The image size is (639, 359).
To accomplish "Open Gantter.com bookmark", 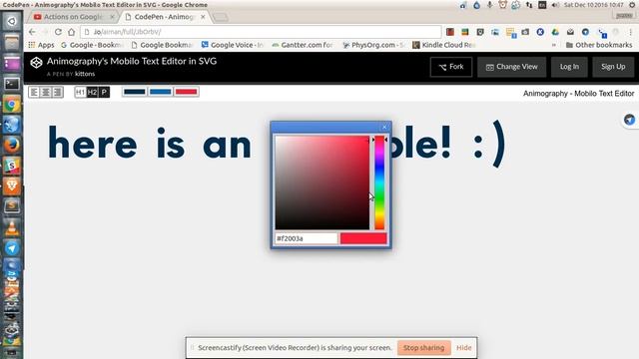I will pyautogui.click(x=303, y=45).
